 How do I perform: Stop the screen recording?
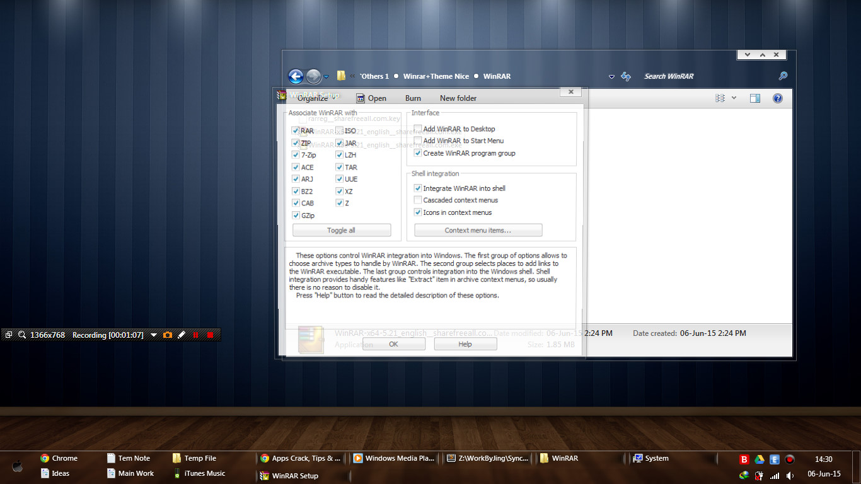coord(210,335)
